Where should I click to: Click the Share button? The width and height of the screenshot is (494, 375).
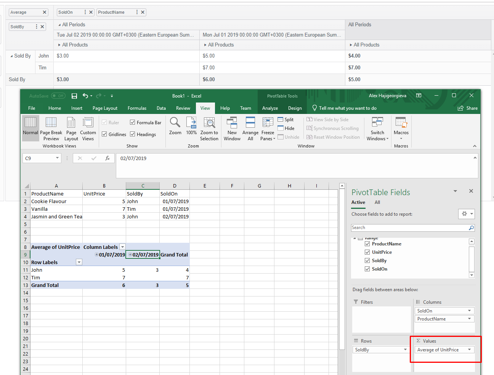tap(468, 108)
